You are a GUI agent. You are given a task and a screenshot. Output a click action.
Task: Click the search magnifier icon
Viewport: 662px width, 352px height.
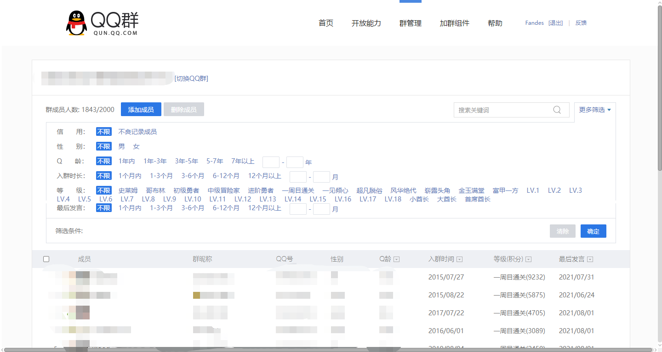coord(557,110)
